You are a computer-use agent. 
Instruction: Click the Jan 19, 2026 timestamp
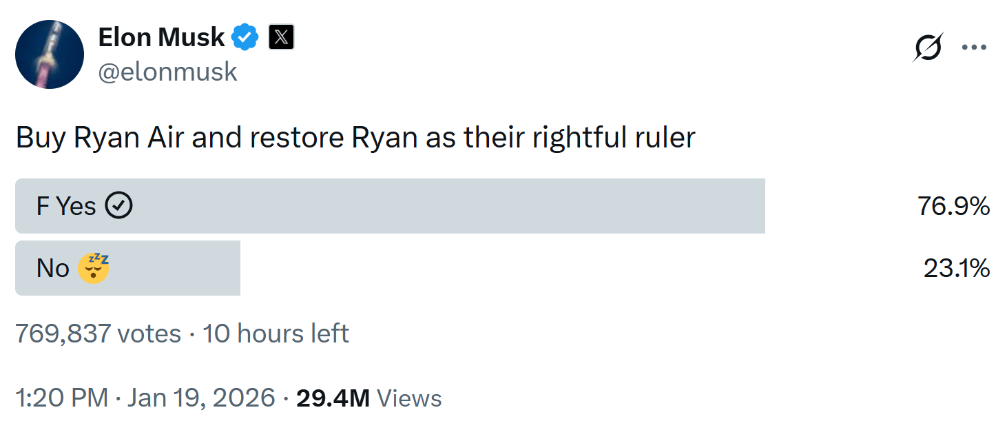(200, 397)
